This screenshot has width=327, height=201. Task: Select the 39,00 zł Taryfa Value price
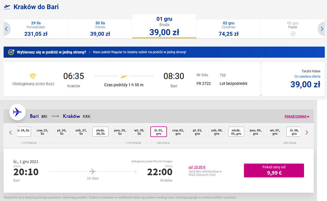tap(305, 84)
